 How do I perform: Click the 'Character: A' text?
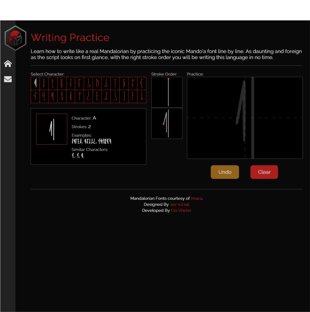tap(84, 118)
